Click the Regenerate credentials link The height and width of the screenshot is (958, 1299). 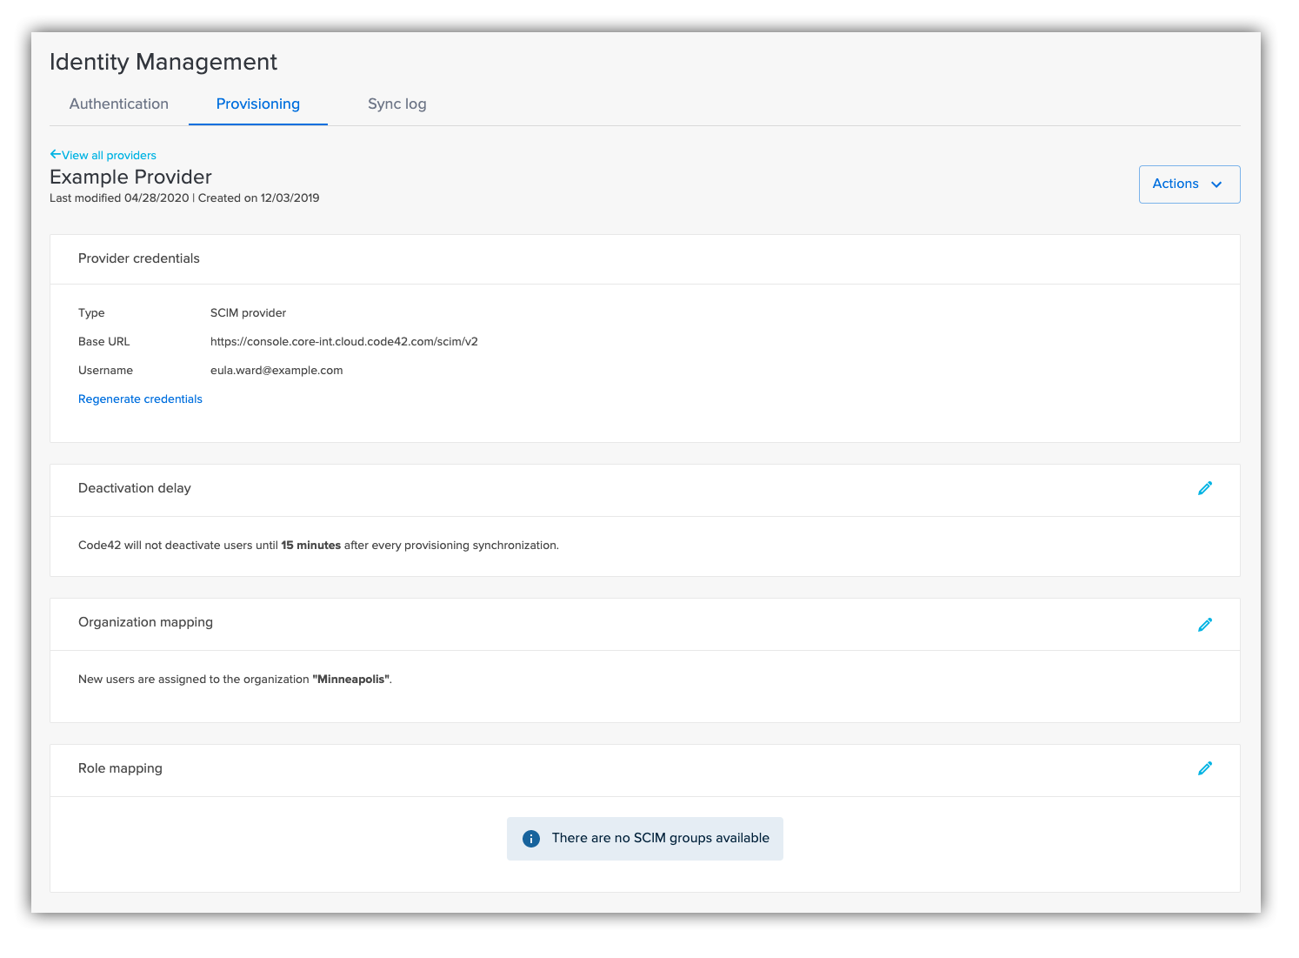coord(140,399)
